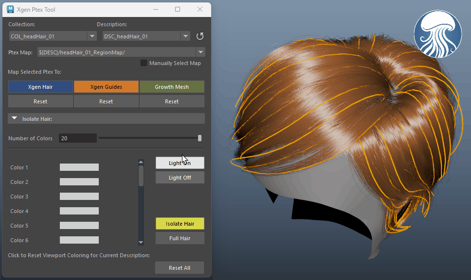The image size is (471, 280).
Task: Click the refresh arrow icon beside Description
Action: pos(200,36)
